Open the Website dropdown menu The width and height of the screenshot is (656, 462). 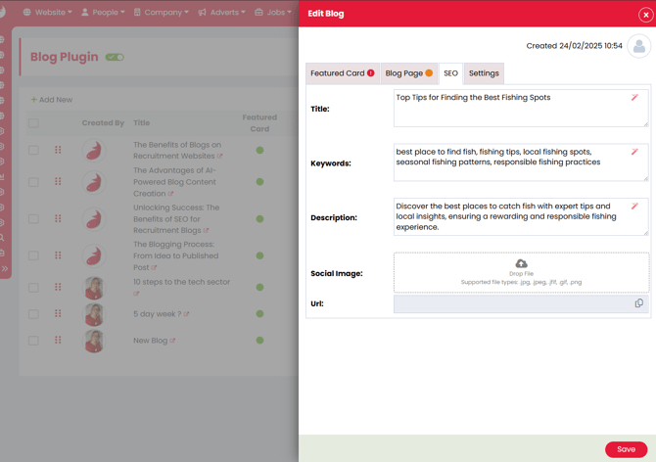pyautogui.click(x=48, y=13)
